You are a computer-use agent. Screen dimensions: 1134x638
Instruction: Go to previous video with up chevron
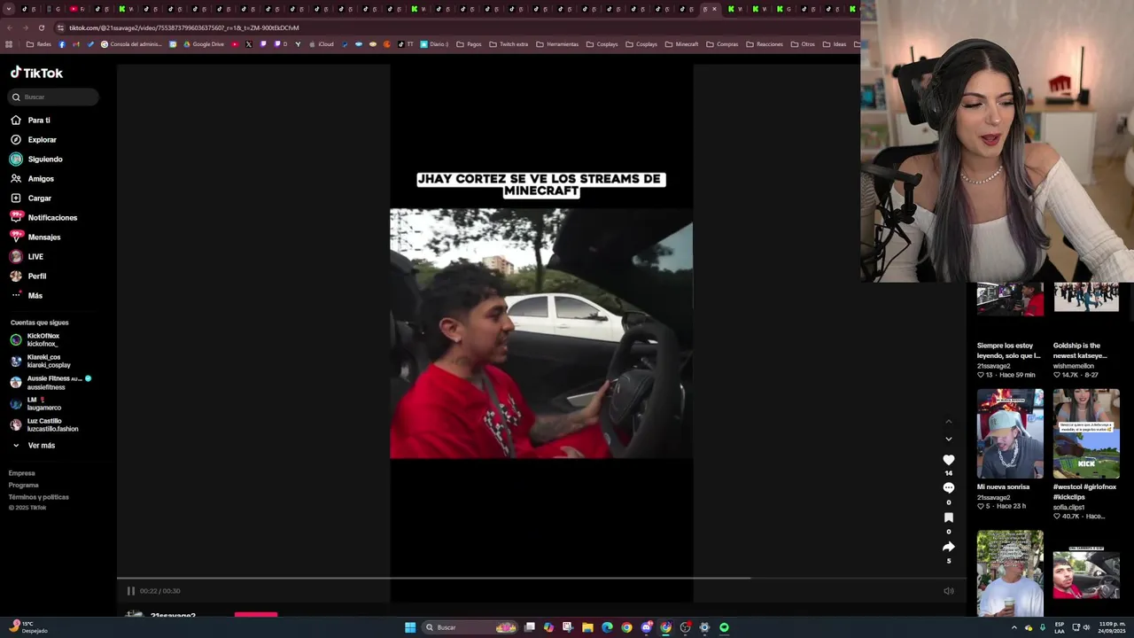[948, 422]
